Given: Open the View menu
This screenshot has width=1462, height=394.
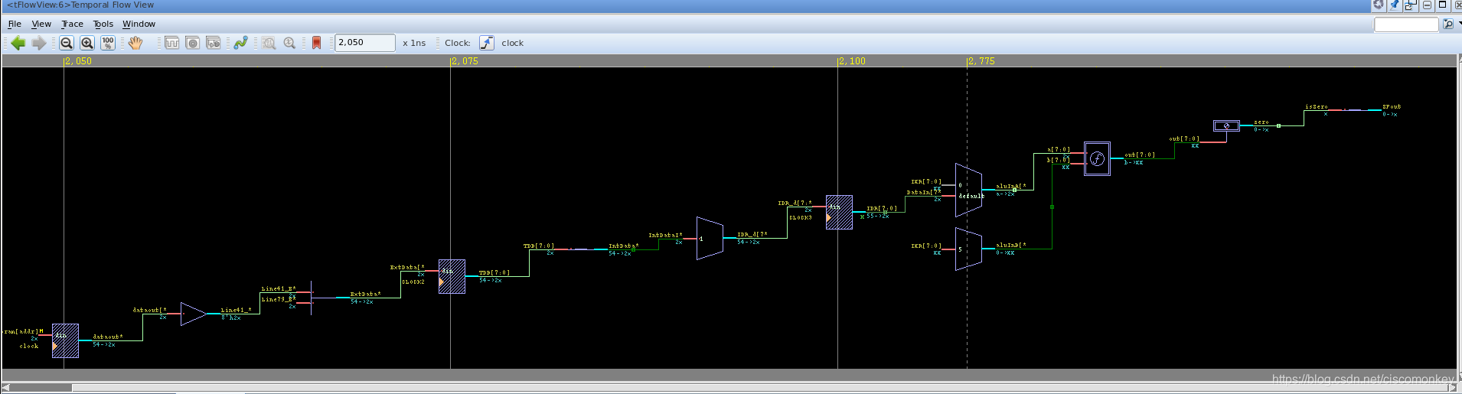Looking at the screenshot, I should pyautogui.click(x=41, y=24).
